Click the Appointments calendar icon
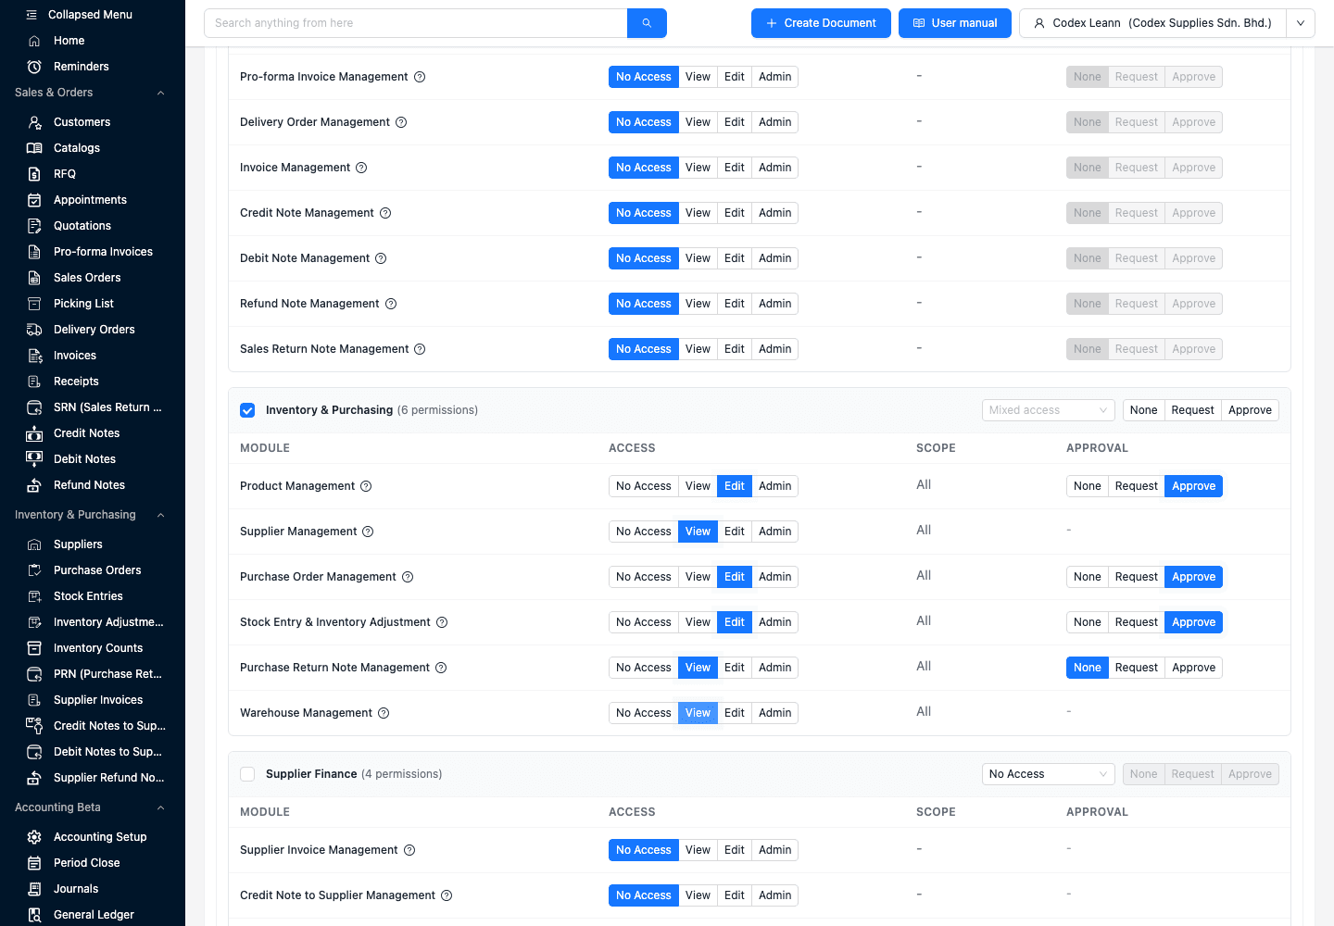The height and width of the screenshot is (926, 1334). (34, 200)
